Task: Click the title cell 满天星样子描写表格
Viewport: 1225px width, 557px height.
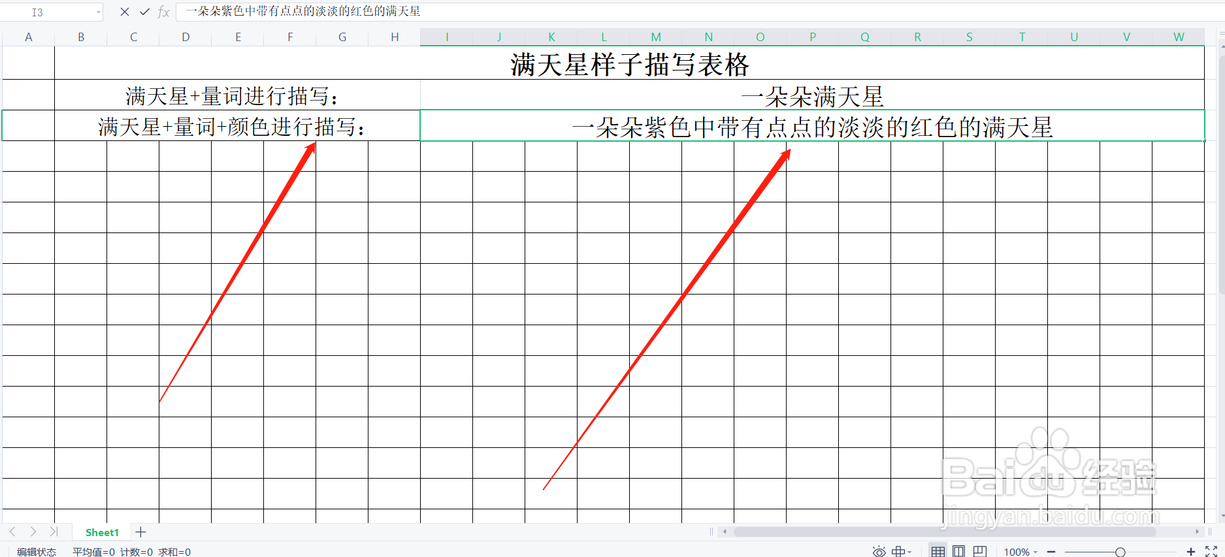Action: click(x=629, y=63)
